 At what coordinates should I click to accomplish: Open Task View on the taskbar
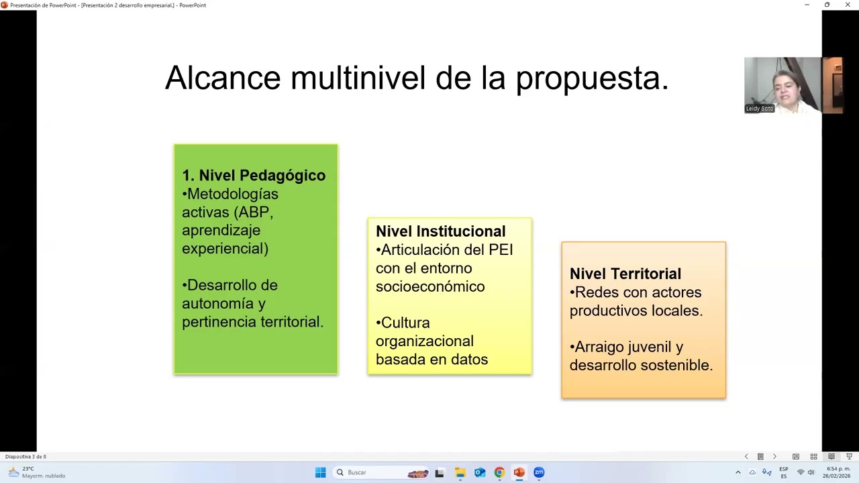440,472
